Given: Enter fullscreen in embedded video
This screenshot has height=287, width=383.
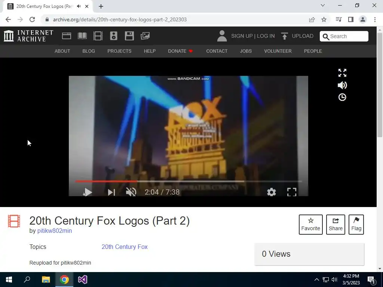Looking at the screenshot, I should [x=292, y=192].
